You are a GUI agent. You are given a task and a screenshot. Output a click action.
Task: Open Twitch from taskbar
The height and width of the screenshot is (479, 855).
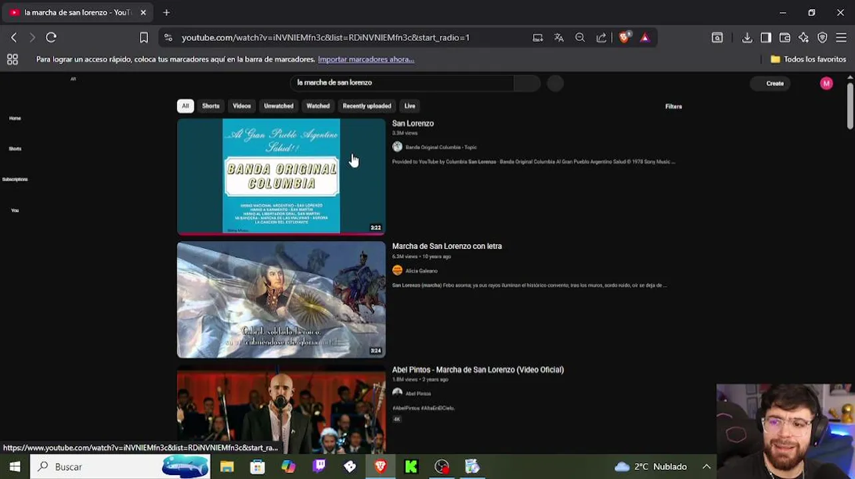319,466
